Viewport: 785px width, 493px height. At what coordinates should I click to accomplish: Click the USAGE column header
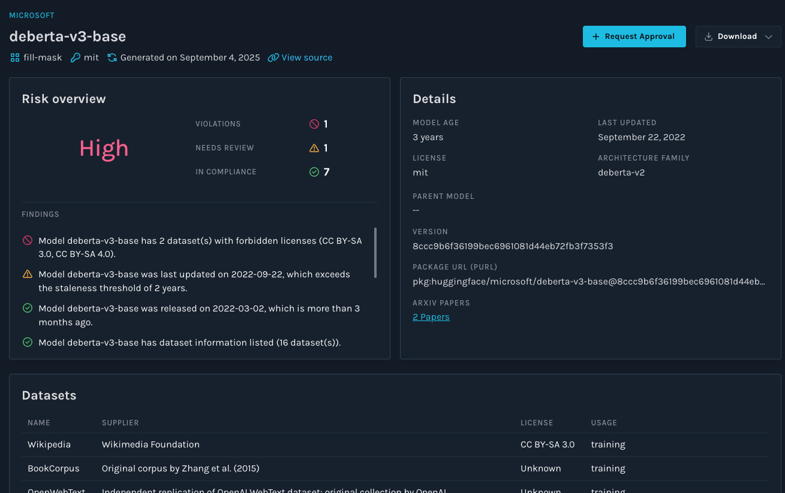[x=604, y=423]
